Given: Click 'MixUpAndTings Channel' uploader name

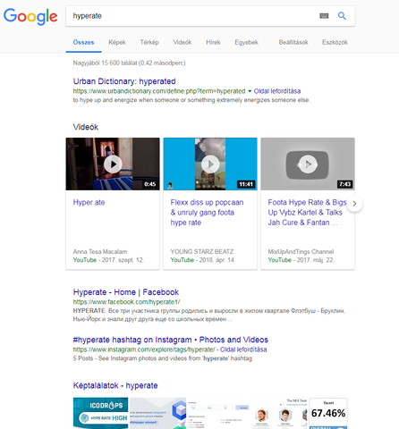Looking at the screenshot, I should (x=301, y=252).
